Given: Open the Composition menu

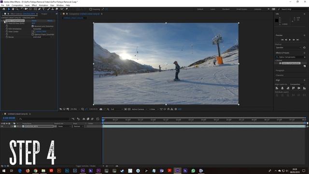Looking at the screenshot, I should pos(17,5).
